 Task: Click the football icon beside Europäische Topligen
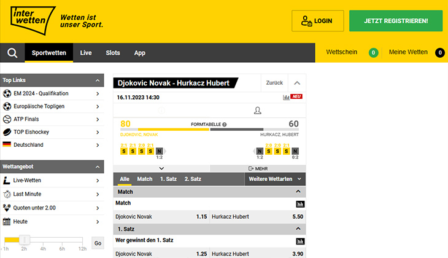pos(7,106)
